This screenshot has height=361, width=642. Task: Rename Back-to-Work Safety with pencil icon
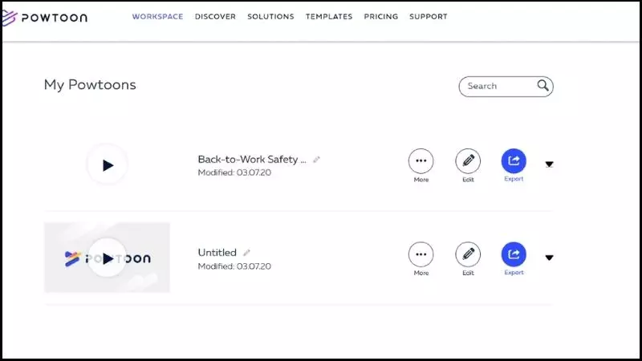click(316, 160)
